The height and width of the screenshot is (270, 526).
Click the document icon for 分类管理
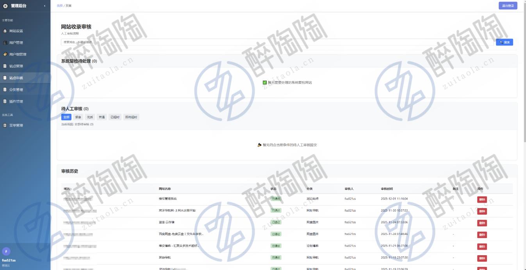[5, 90]
